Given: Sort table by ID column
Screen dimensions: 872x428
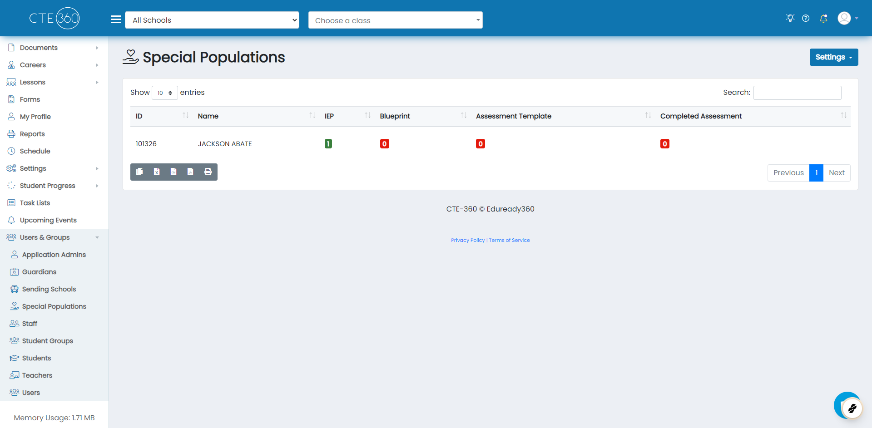Looking at the screenshot, I should [x=161, y=116].
